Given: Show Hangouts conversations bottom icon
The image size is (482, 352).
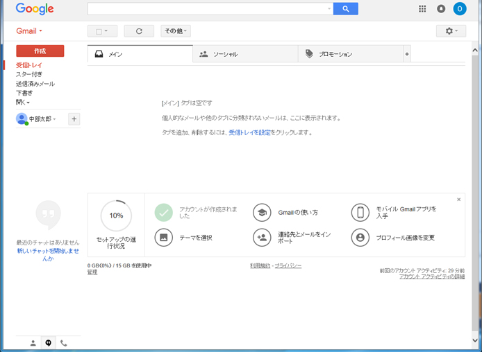Looking at the screenshot, I should point(48,343).
